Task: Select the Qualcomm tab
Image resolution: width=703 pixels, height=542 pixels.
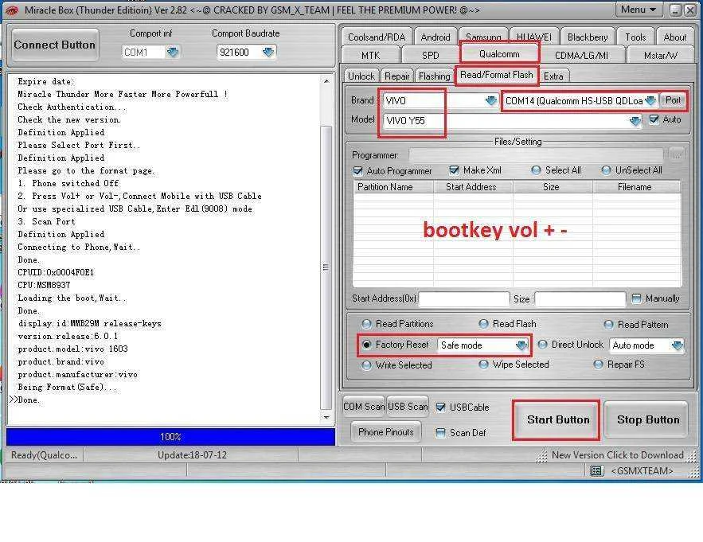Action: [499, 54]
